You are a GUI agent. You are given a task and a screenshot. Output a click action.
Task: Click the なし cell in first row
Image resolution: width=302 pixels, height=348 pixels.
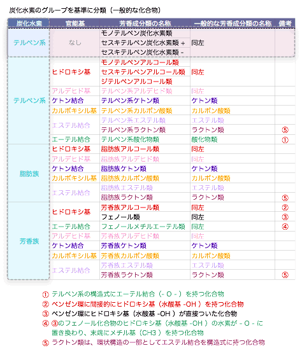pos(75,43)
